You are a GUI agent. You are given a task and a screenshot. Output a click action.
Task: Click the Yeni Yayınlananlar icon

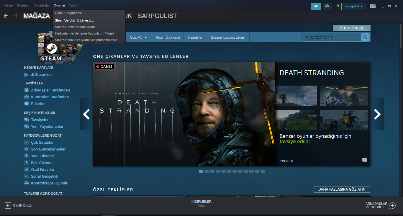[27, 126]
